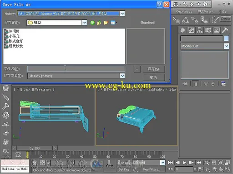Click Make Unique icon under modifier stack

tap(206, 84)
